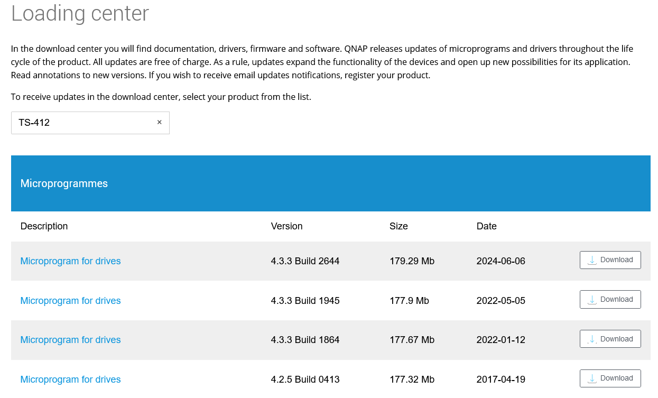Click the date 2017-04-19
The image size is (658, 398).
tap(501, 380)
